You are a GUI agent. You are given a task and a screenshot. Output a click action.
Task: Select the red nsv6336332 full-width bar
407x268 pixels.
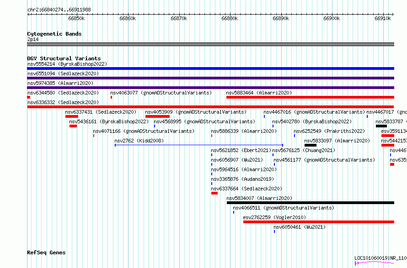pos(210,107)
